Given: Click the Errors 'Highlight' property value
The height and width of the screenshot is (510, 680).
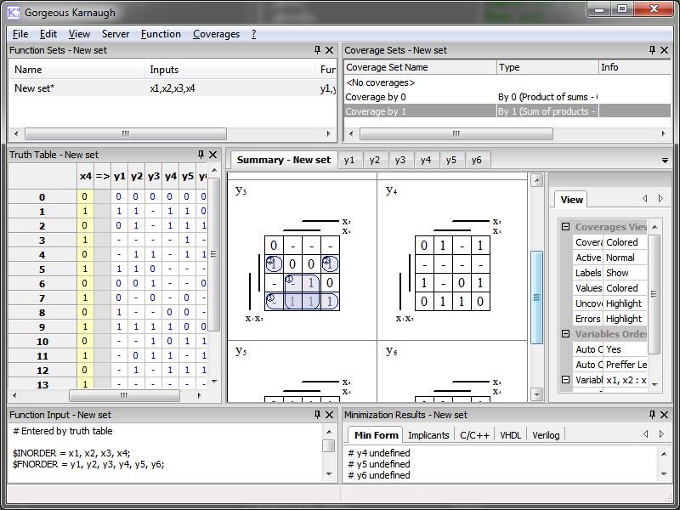Looking at the screenshot, I should click(x=625, y=319).
